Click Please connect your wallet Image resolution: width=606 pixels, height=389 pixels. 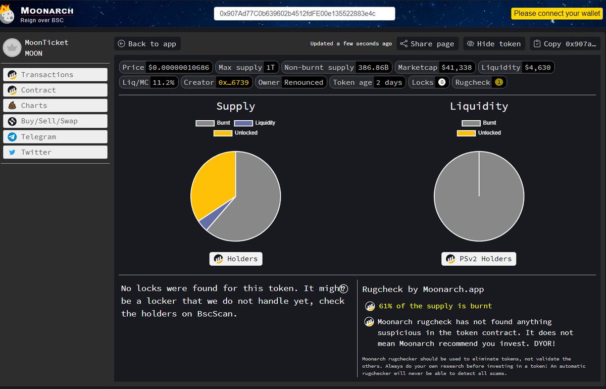[x=557, y=14]
